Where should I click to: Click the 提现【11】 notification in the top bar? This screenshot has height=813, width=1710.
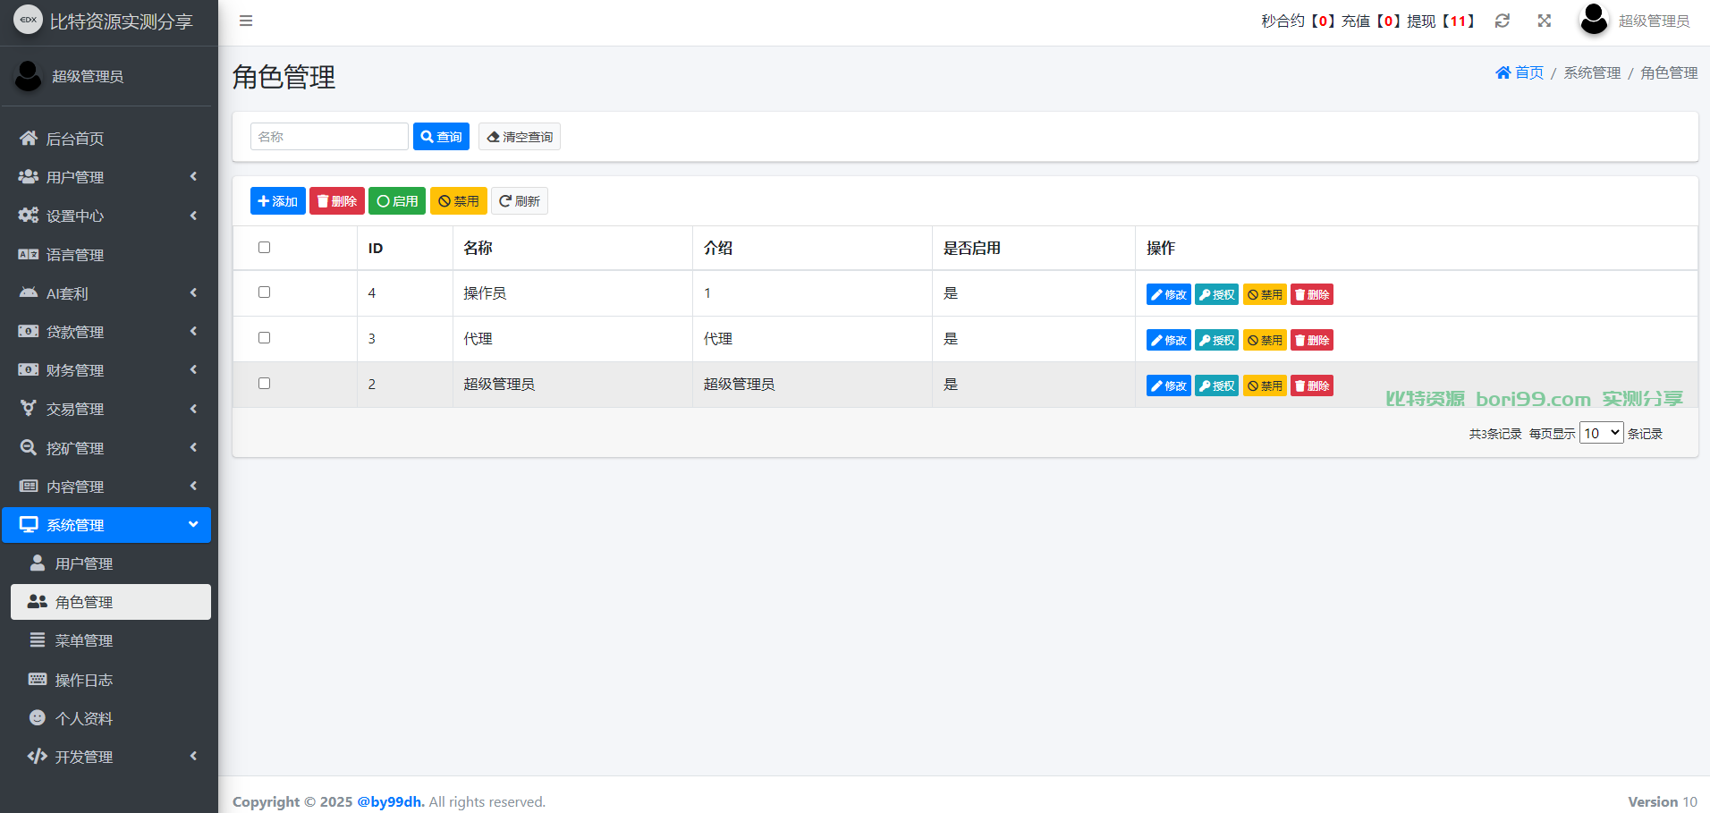click(1441, 21)
